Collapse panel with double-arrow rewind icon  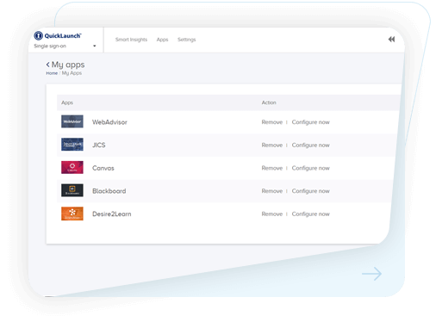(x=391, y=40)
